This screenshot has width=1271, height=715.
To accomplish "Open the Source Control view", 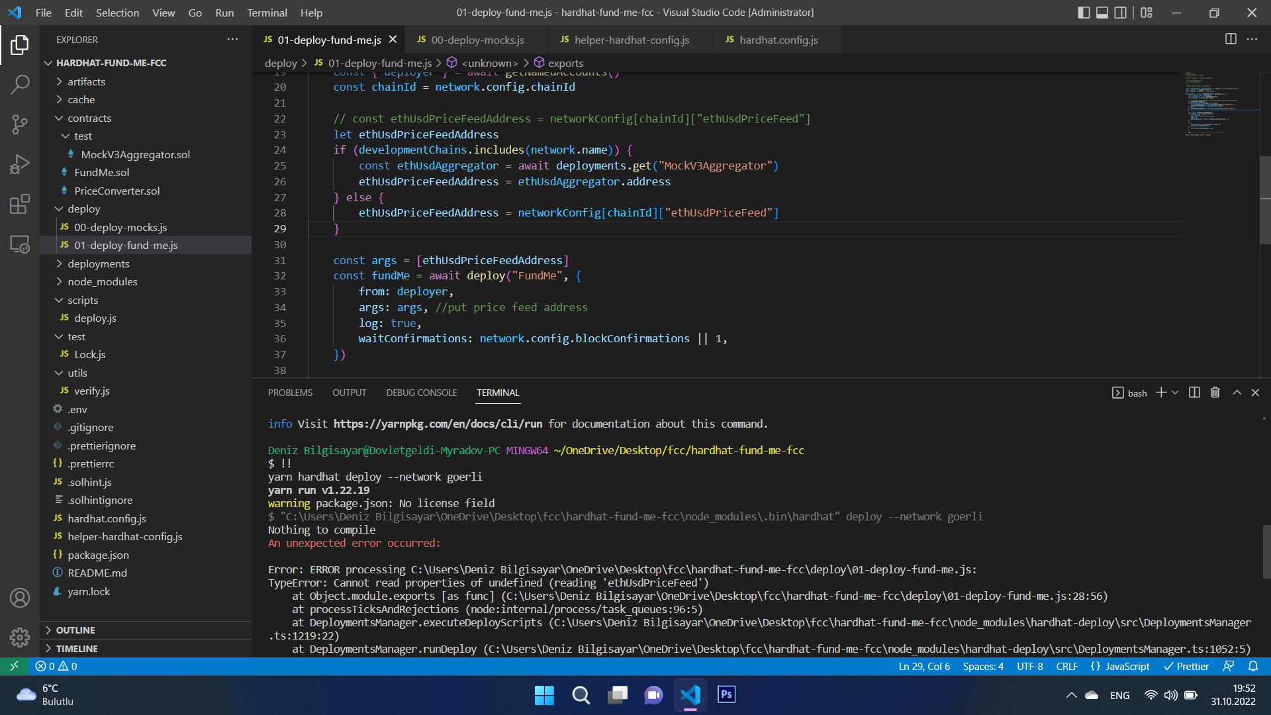I will point(20,124).
